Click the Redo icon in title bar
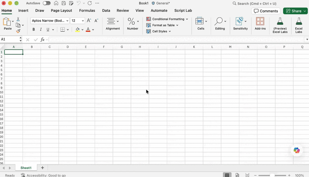The height and width of the screenshot is (177, 309). click(90, 3)
